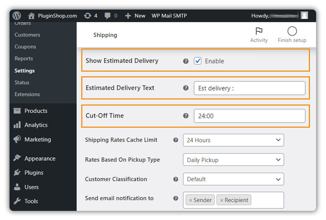The image size is (326, 220).
Task: Show help tooltip for Cut-Off Time
Action: pyautogui.click(x=186, y=116)
